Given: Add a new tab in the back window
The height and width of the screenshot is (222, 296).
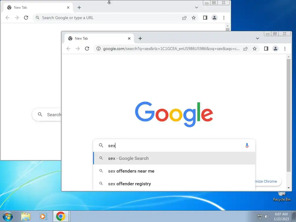Looking at the screenshot, I should 79,7.
